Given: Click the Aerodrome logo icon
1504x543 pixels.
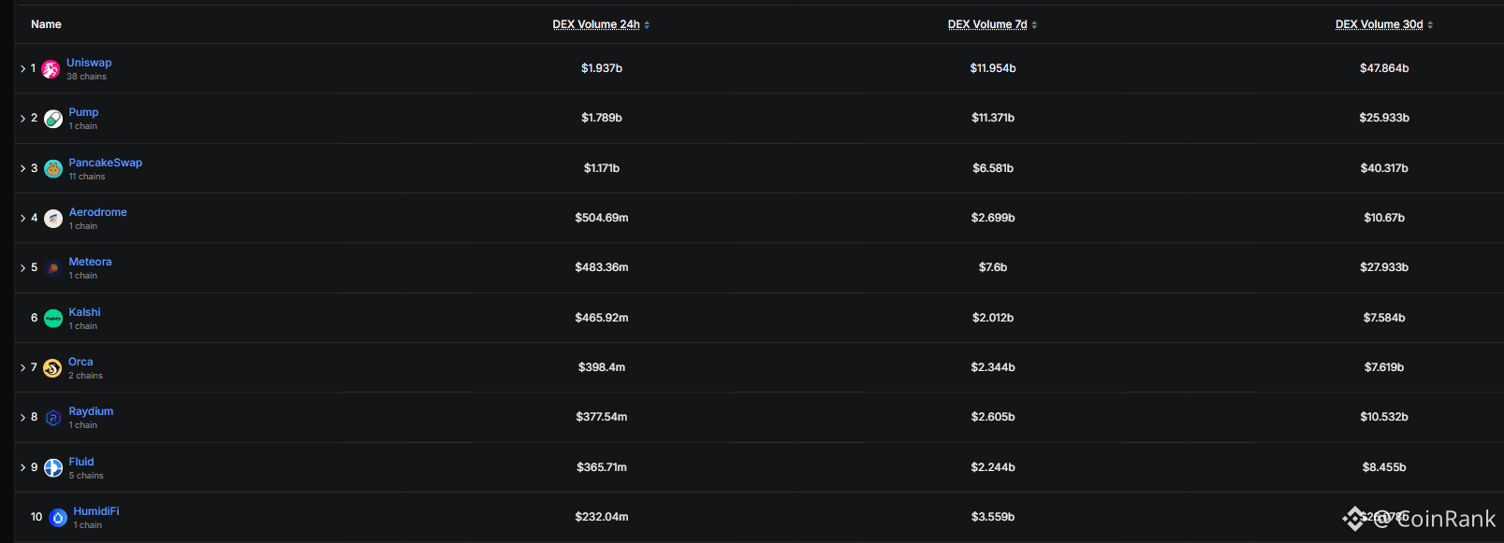Looking at the screenshot, I should click(53, 219).
